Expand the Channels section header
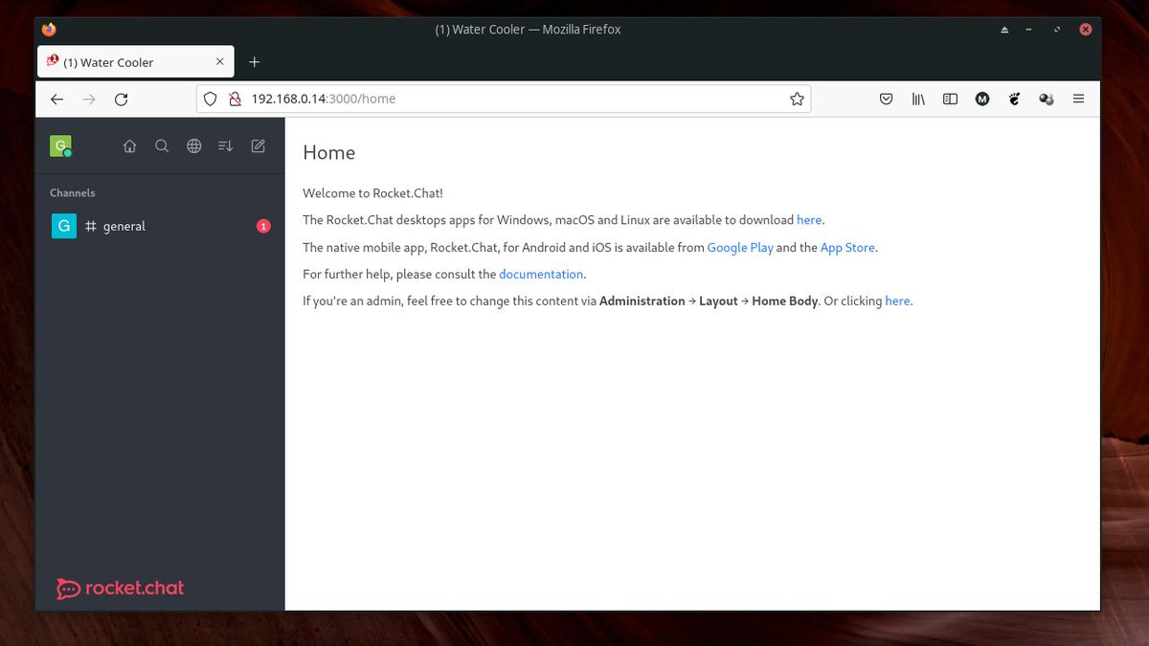This screenshot has width=1149, height=646. tap(72, 192)
